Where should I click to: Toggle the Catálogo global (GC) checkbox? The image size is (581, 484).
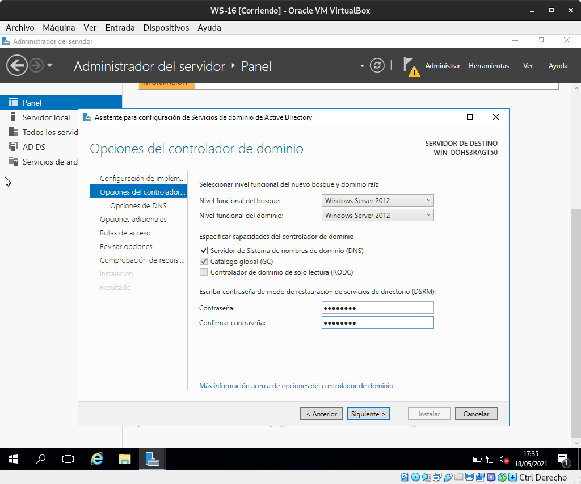(204, 262)
